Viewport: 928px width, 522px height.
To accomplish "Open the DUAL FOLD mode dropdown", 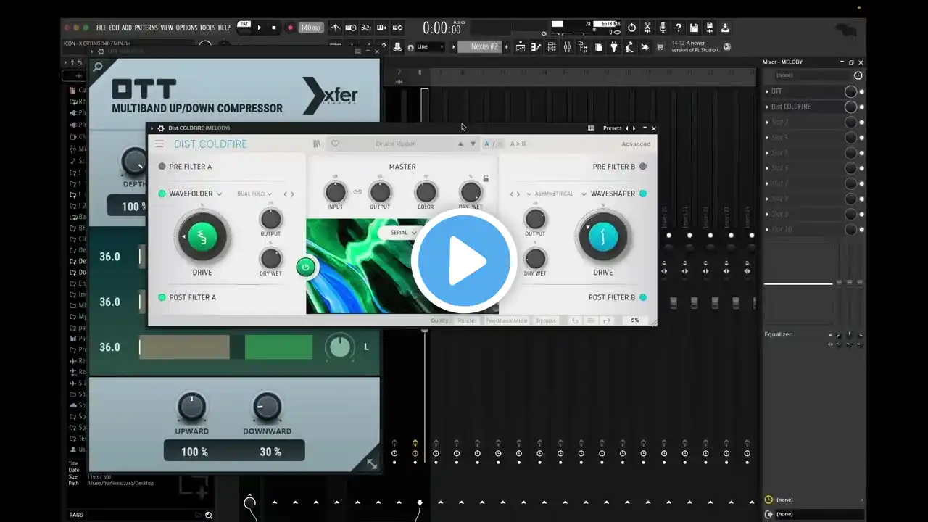I will pos(254,194).
